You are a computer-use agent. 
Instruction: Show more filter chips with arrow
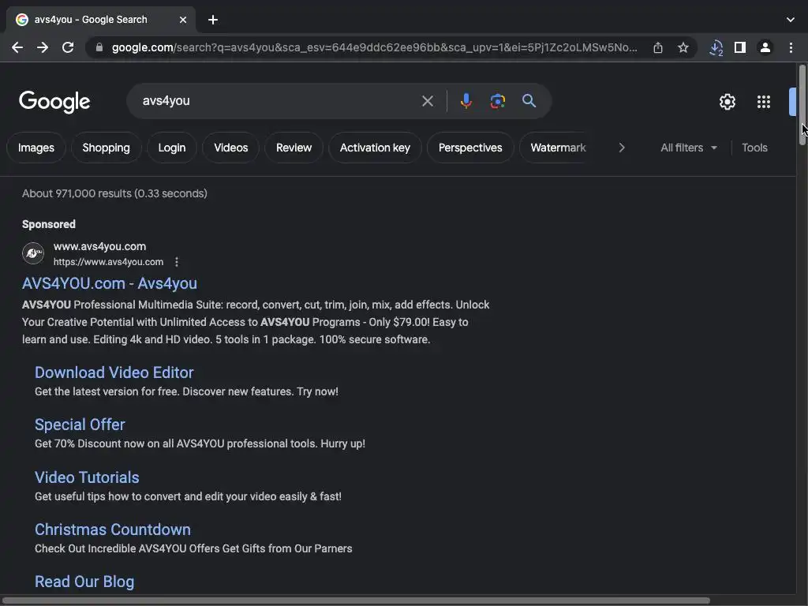click(x=622, y=148)
